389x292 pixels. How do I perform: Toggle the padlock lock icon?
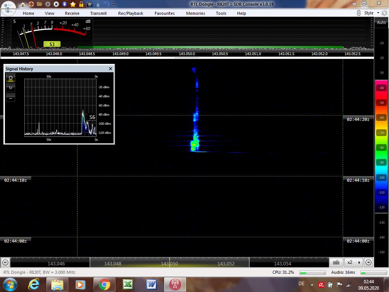click(81, 4)
